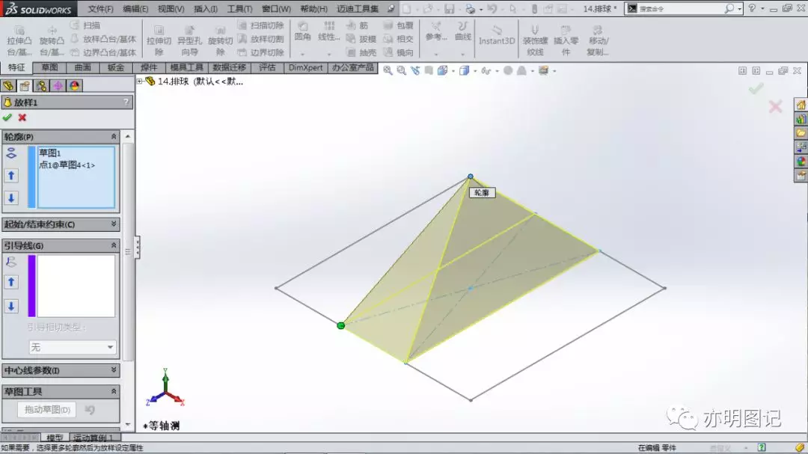Open the DisplayManager color ball tab

(x=74, y=85)
